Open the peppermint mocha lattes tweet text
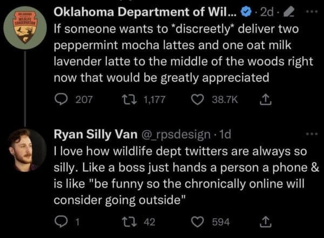The width and height of the screenshot is (324, 238). (x=178, y=54)
